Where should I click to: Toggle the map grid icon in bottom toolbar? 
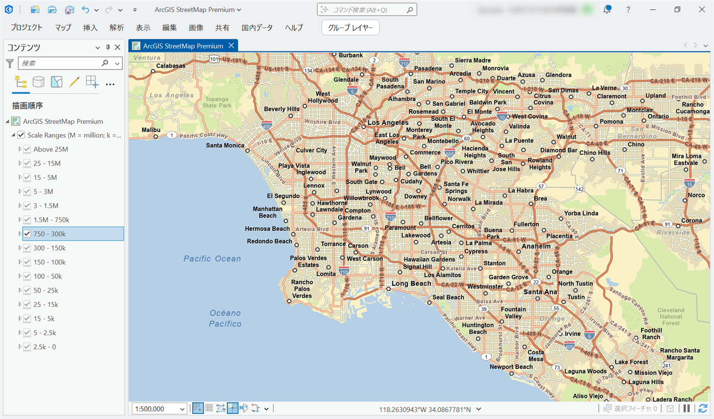pos(209,408)
